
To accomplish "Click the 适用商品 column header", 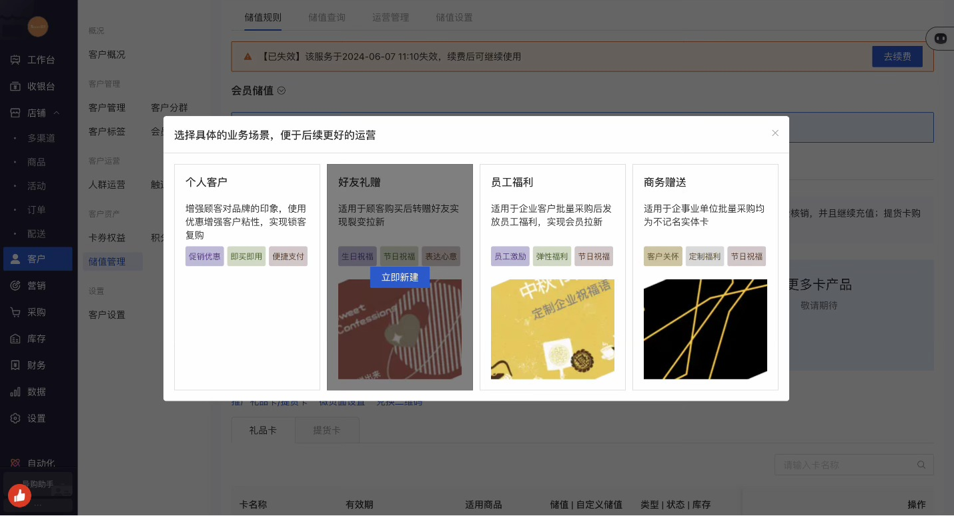I will 484,505.
